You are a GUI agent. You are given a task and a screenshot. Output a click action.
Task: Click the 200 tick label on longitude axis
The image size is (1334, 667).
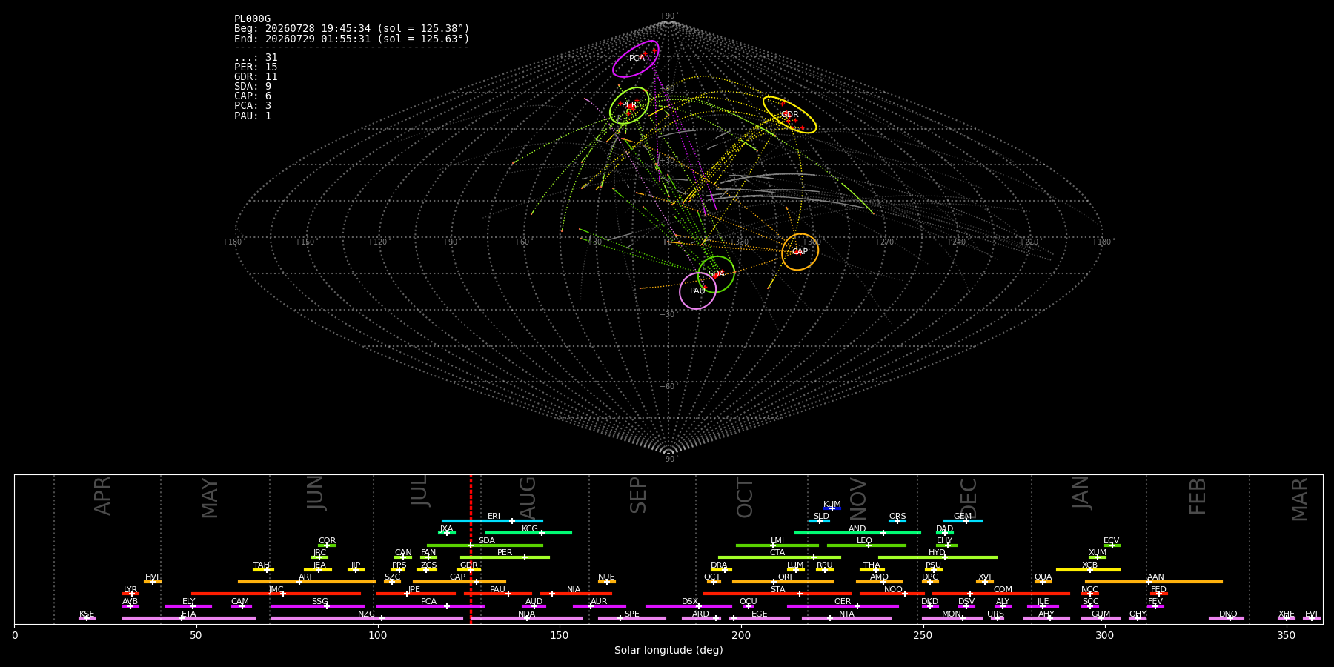(741, 636)
